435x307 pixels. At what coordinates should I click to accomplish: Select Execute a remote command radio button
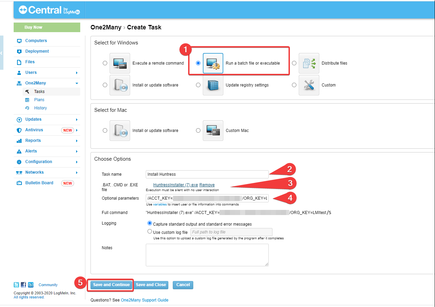105,63
